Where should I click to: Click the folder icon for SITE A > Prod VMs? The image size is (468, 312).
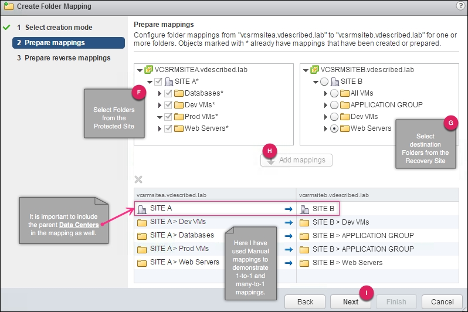coord(142,249)
